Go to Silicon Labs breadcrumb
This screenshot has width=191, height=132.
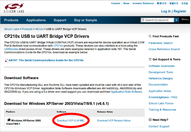11,29
